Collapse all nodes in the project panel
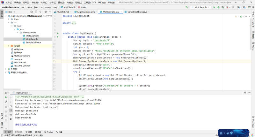Viewport: 255px width, 137px height. pos(40,12)
